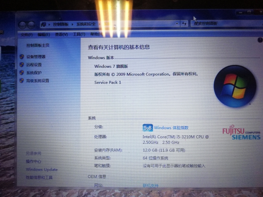Open 系统保护 from the sidebar
This screenshot has height=197, width=263.
[34, 73]
